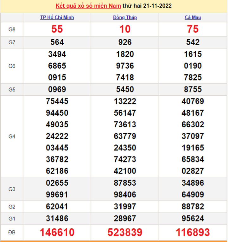Click the G6 number 0190
Image resolution: width=228 pixels, height=242 pixels.
point(193,66)
